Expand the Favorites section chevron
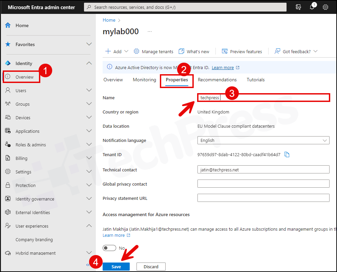The height and width of the screenshot is (272, 337). click(x=89, y=44)
